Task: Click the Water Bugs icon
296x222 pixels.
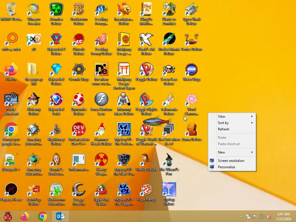Action: [191, 69]
